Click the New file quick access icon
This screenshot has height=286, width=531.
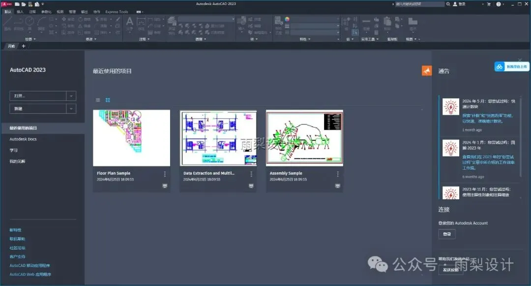click(17, 4)
